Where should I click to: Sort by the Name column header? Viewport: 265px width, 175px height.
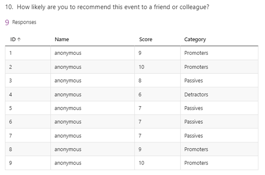(62, 39)
